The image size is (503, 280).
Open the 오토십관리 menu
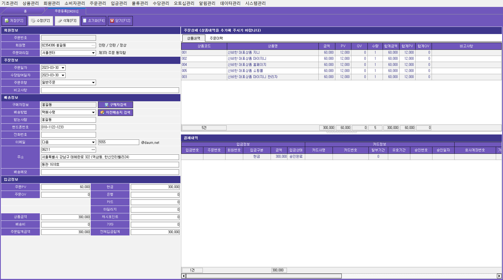[184, 3]
